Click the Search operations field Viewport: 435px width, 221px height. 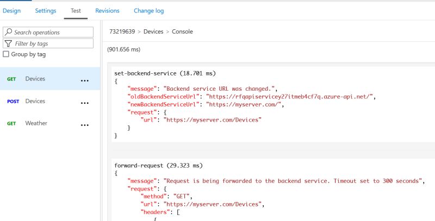[48, 32]
